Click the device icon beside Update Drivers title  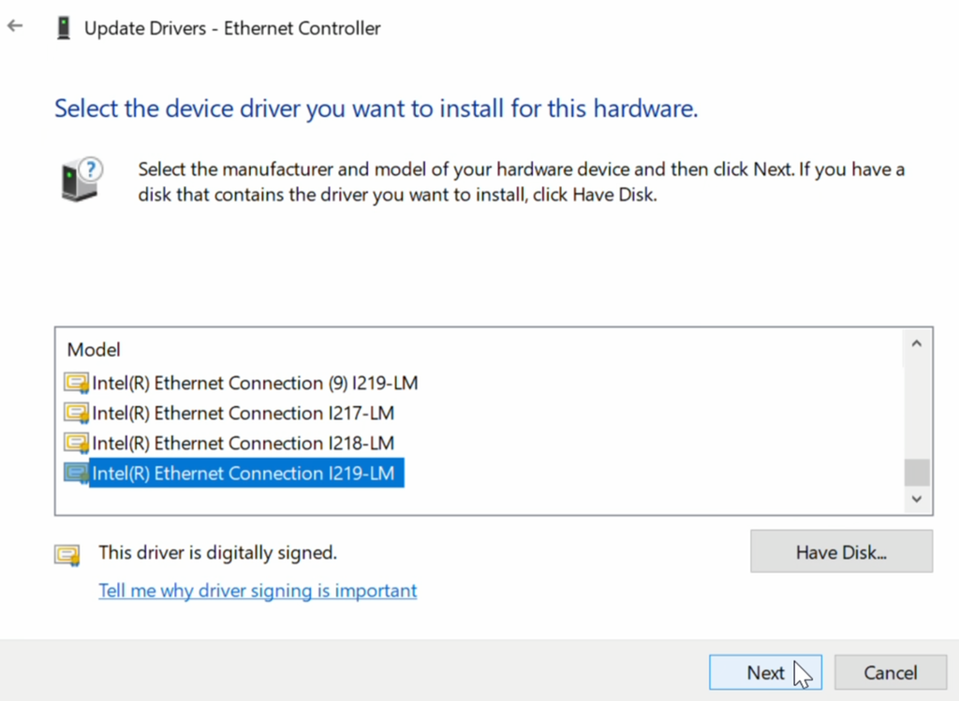coord(64,28)
